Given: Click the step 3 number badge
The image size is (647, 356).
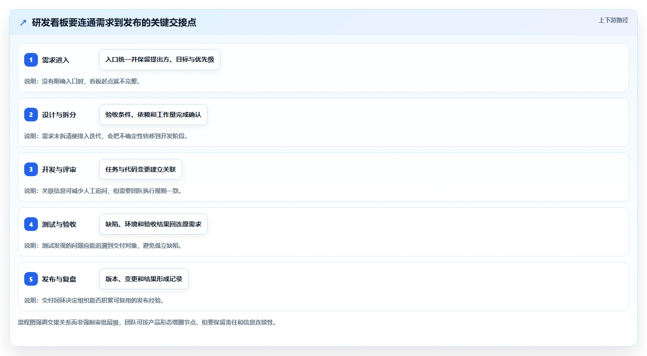Looking at the screenshot, I should (x=31, y=169).
